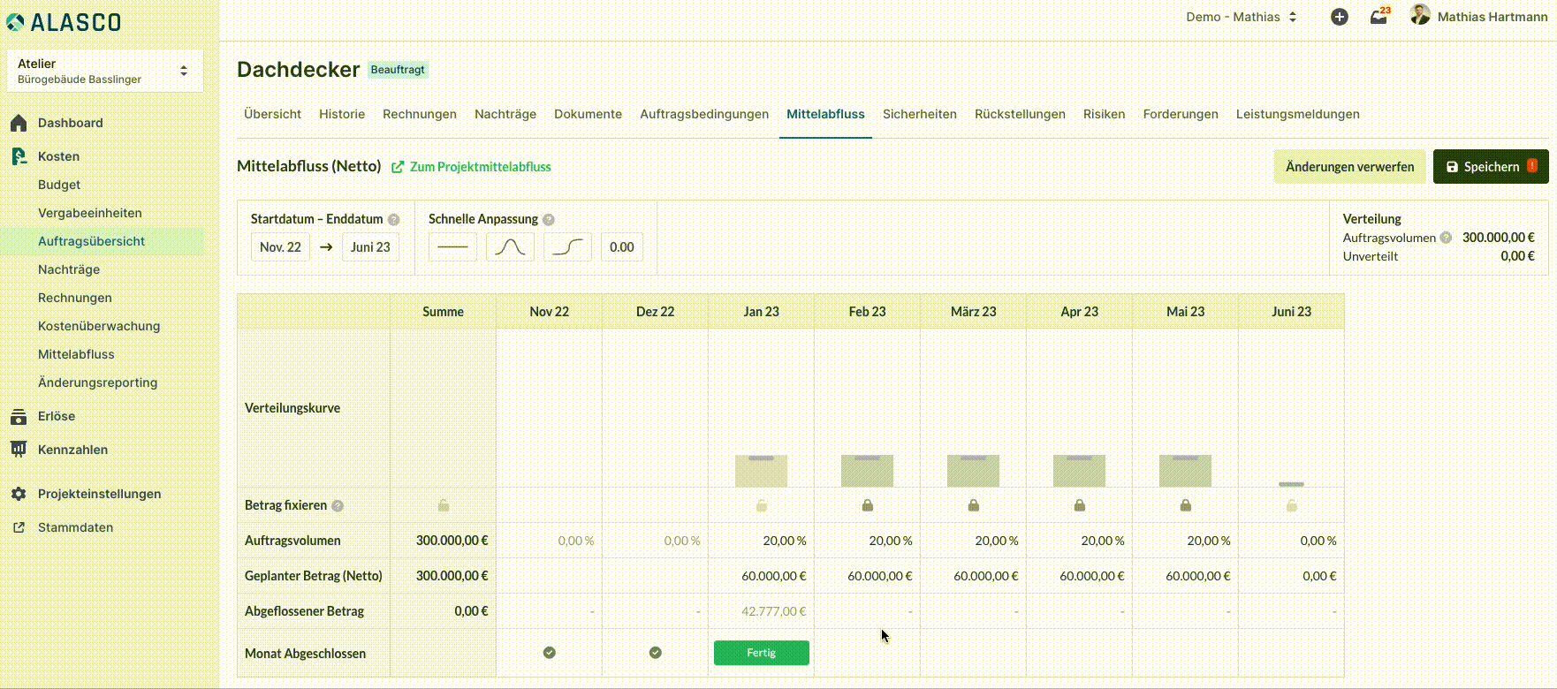Edit the Jan 23 Auftragsvolumen 20,00 % cell

pyautogui.click(x=762, y=541)
